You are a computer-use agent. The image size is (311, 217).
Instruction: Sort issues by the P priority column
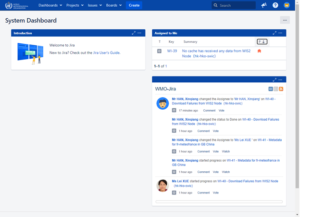point(262,42)
